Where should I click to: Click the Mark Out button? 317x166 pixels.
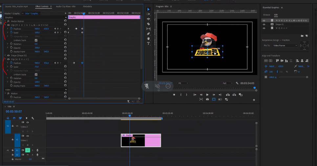(x=187, y=95)
